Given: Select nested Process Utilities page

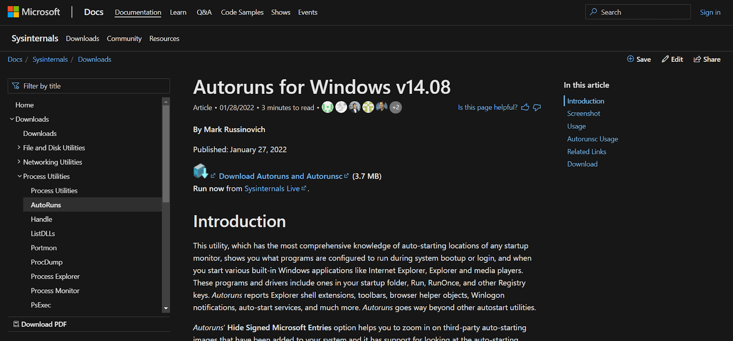Looking at the screenshot, I should pyautogui.click(x=54, y=191).
